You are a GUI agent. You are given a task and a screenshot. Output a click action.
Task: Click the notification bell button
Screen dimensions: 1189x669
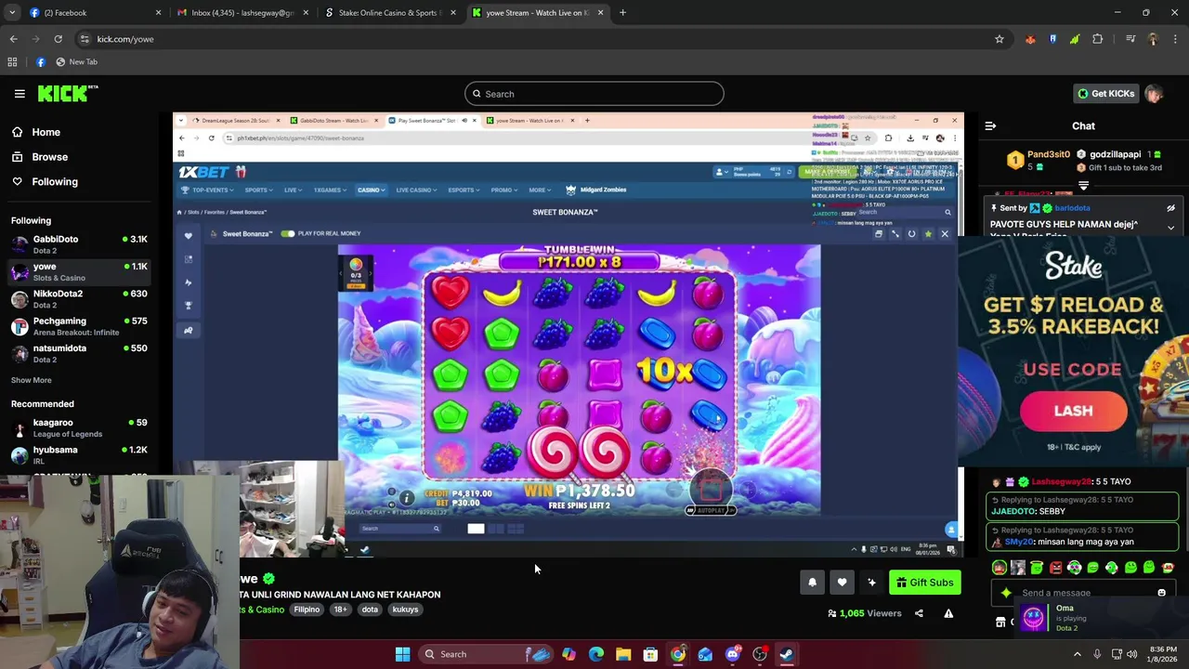point(812,583)
